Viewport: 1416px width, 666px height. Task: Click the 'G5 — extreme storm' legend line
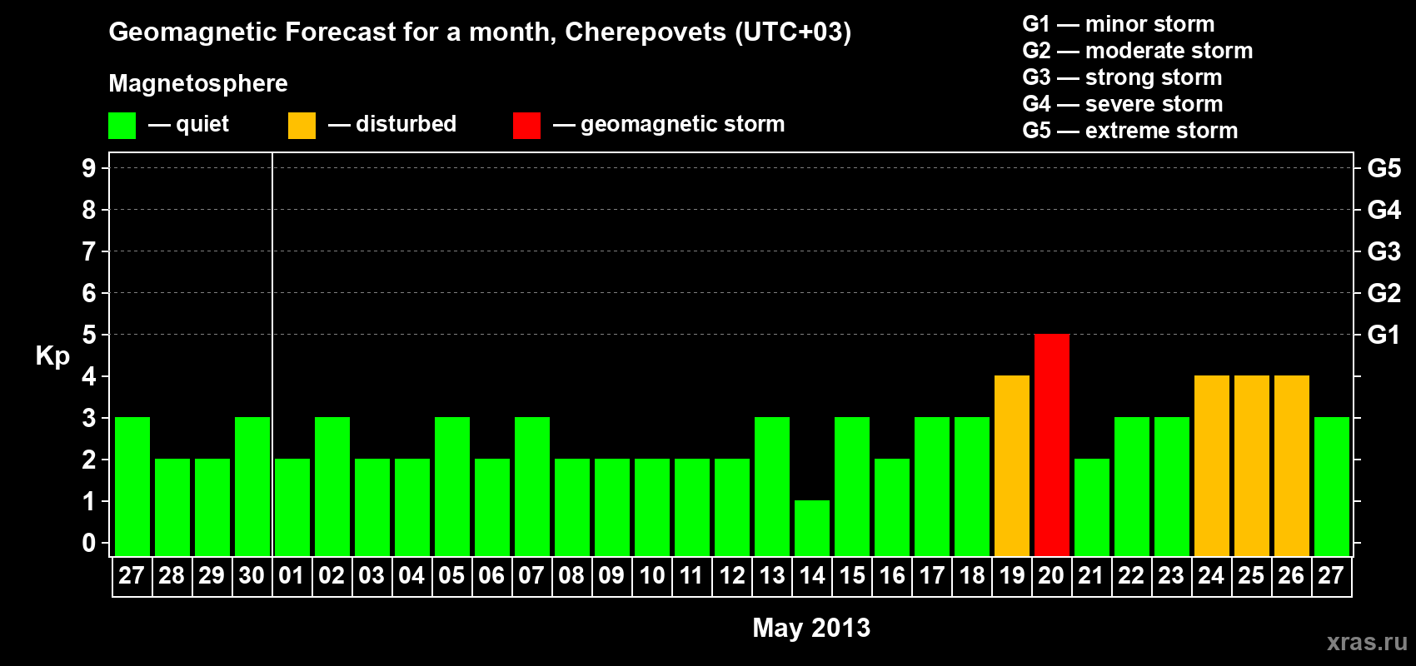(x=1130, y=131)
